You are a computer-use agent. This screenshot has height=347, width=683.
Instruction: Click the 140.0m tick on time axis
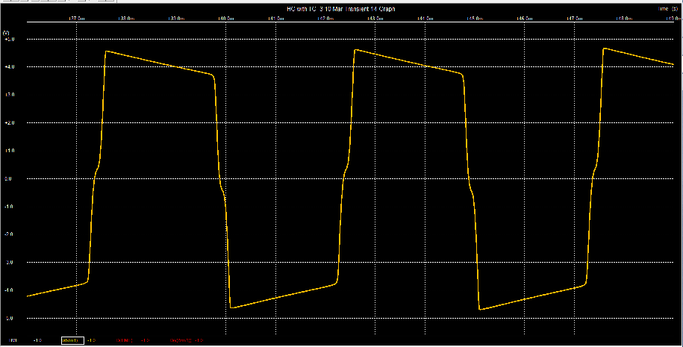(225, 18)
